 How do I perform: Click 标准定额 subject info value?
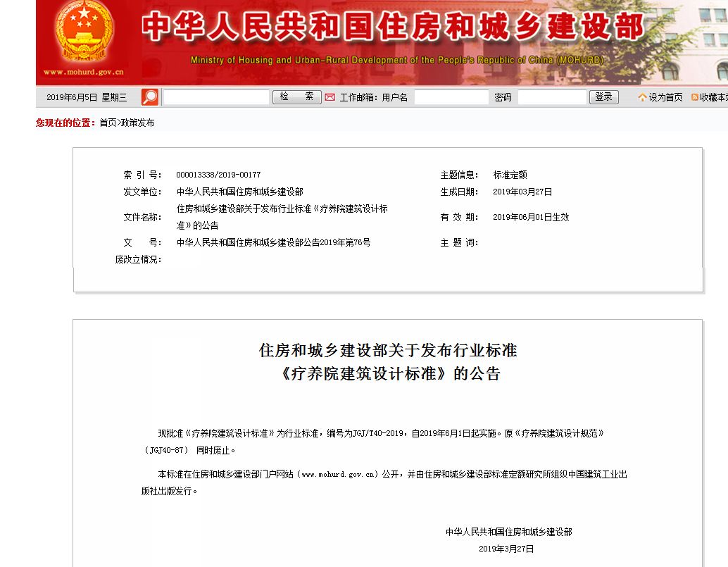pyautogui.click(x=510, y=175)
